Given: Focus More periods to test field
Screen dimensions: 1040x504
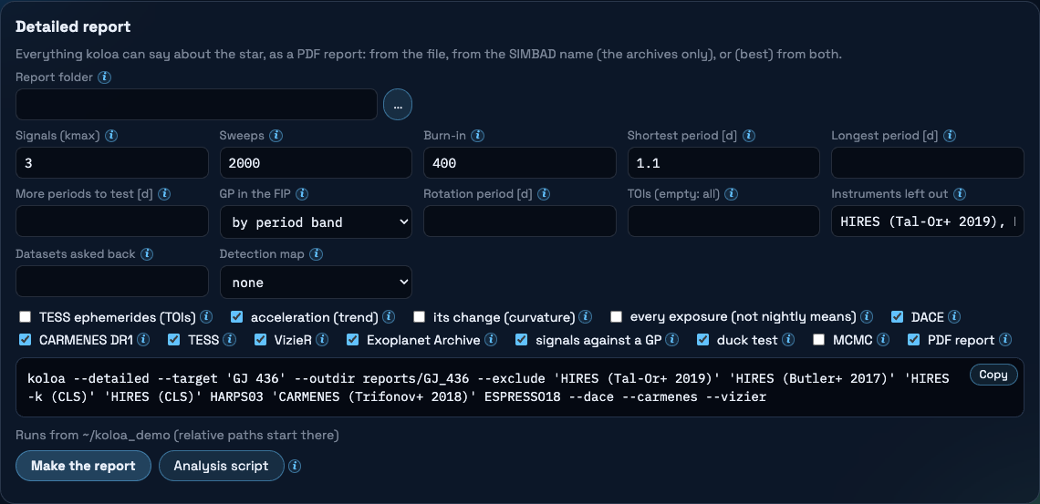Looking at the screenshot, I should (x=112, y=221).
